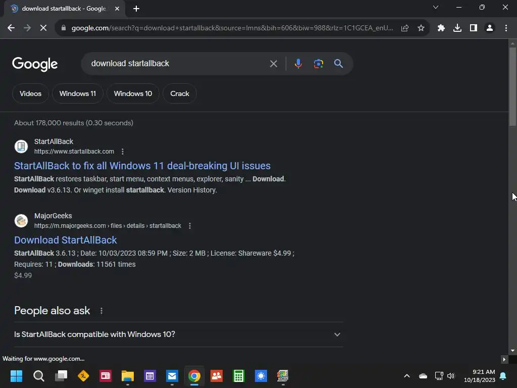Open the Mail app on taskbar
Image resolution: width=517 pixels, height=388 pixels.
tap(172, 376)
